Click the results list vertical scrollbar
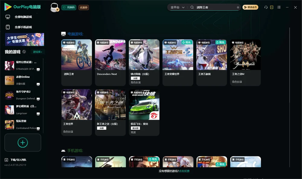This screenshot has height=179, width=302. click(290, 97)
